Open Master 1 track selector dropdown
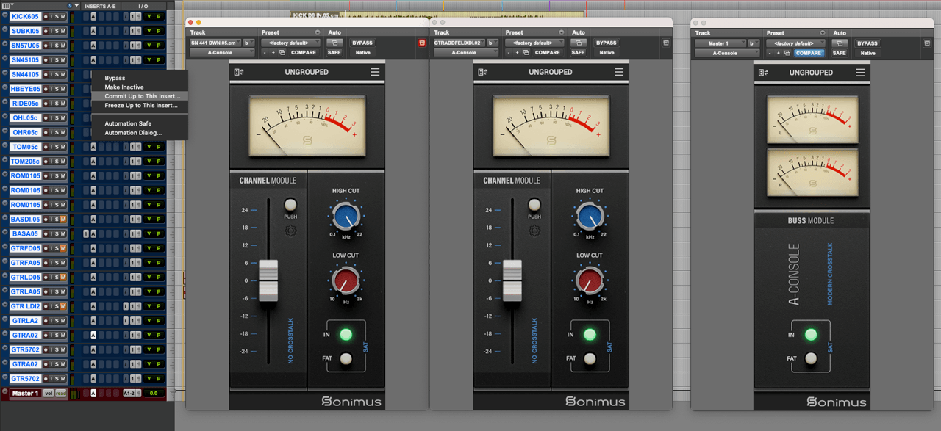The image size is (941, 431). tap(720, 43)
